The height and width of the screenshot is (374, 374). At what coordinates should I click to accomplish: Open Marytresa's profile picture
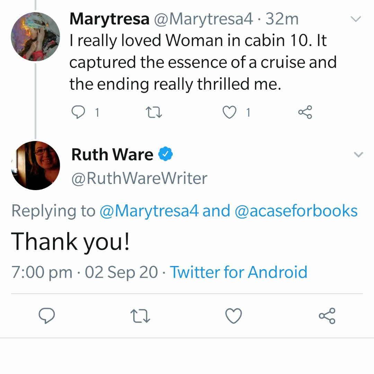pyautogui.click(x=35, y=37)
